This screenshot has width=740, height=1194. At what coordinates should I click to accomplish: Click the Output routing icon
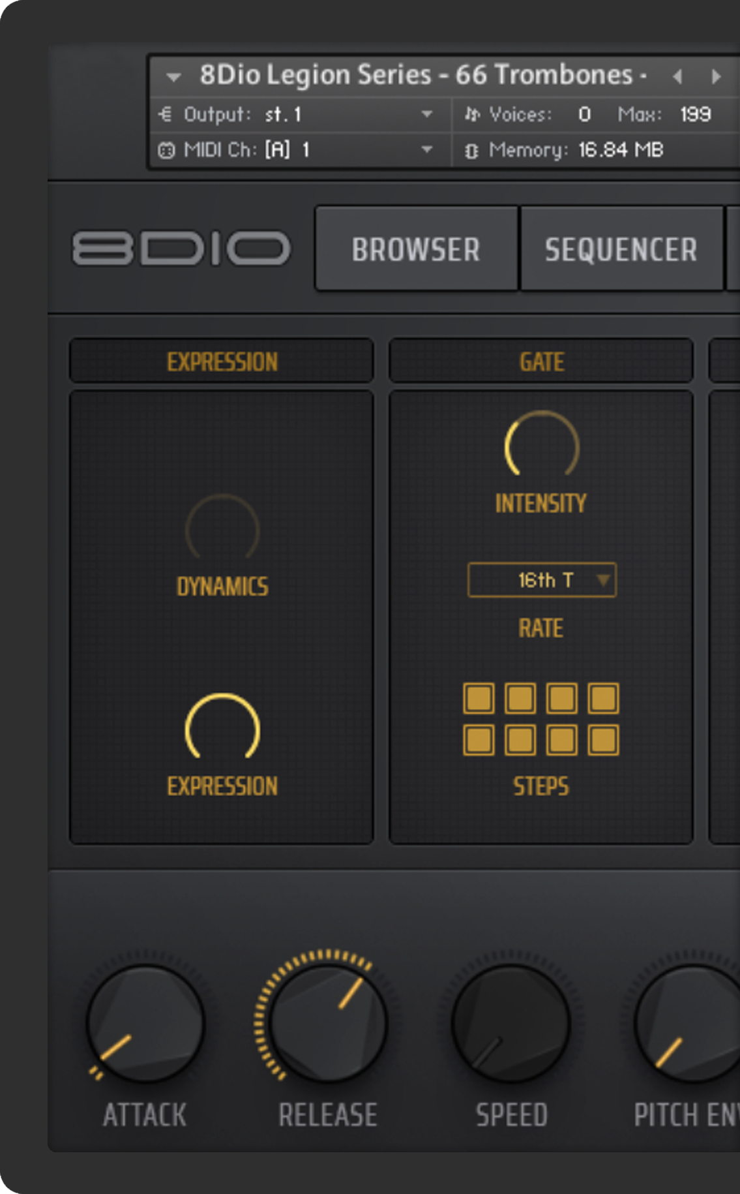[x=166, y=115]
